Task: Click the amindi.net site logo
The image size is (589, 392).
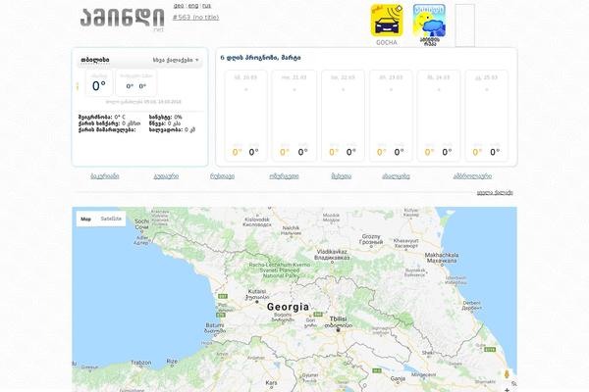Action: tap(122, 19)
